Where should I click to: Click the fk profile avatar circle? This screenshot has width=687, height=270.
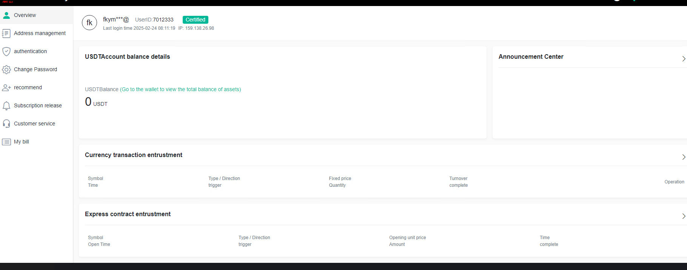click(89, 23)
